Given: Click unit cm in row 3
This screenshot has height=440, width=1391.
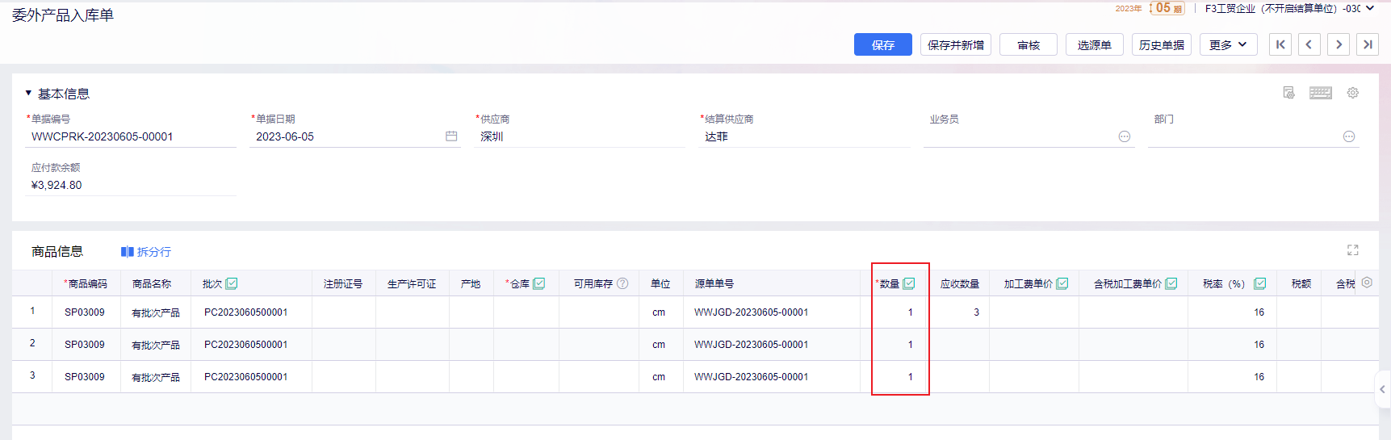Looking at the screenshot, I should click(659, 377).
